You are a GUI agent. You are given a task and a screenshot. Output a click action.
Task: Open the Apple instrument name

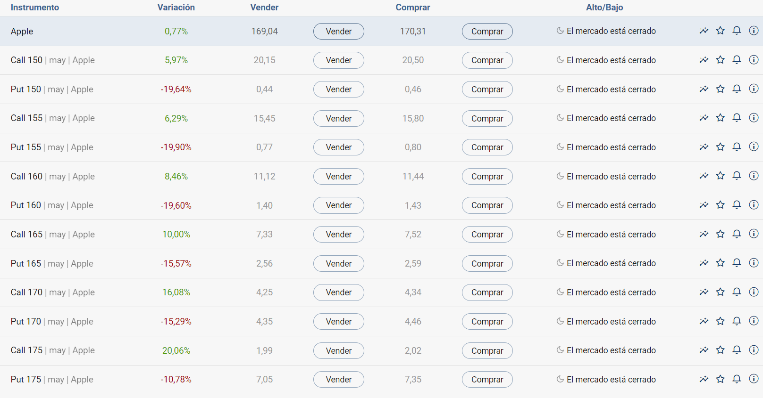coord(22,32)
